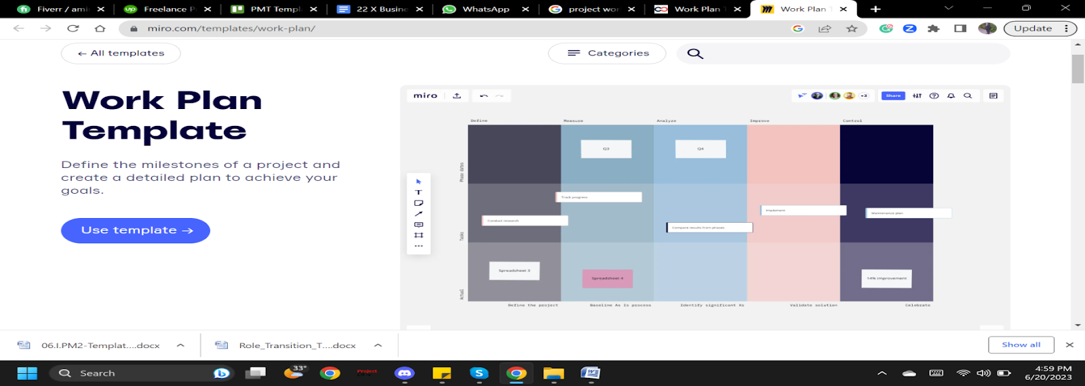
Task: Select the sticky note tool
Action: (x=418, y=203)
